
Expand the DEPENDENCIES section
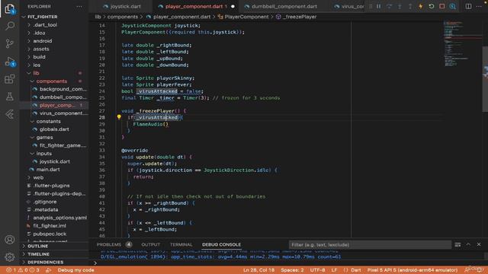click(46, 263)
